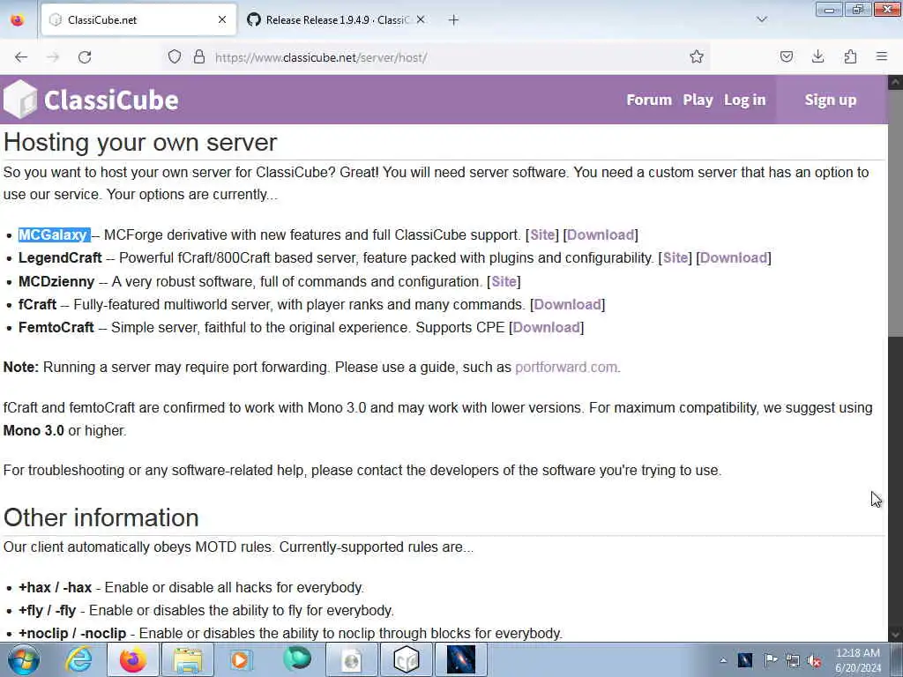This screenshot has width=903, height=677.
Task: Open the Forum page in the header
Action: (649, 100)
